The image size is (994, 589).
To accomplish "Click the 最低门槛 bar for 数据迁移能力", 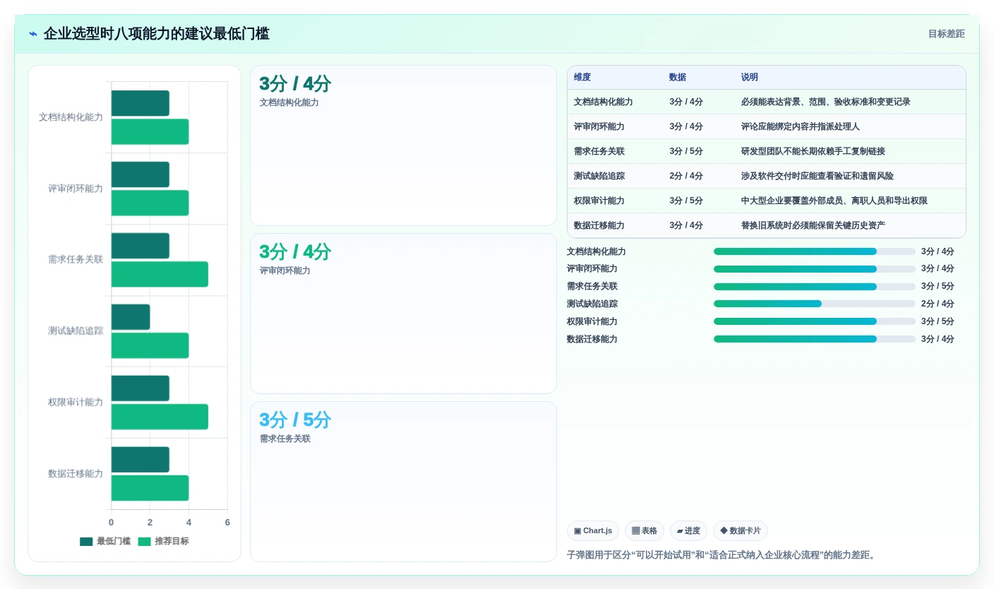I will (140, 460).
